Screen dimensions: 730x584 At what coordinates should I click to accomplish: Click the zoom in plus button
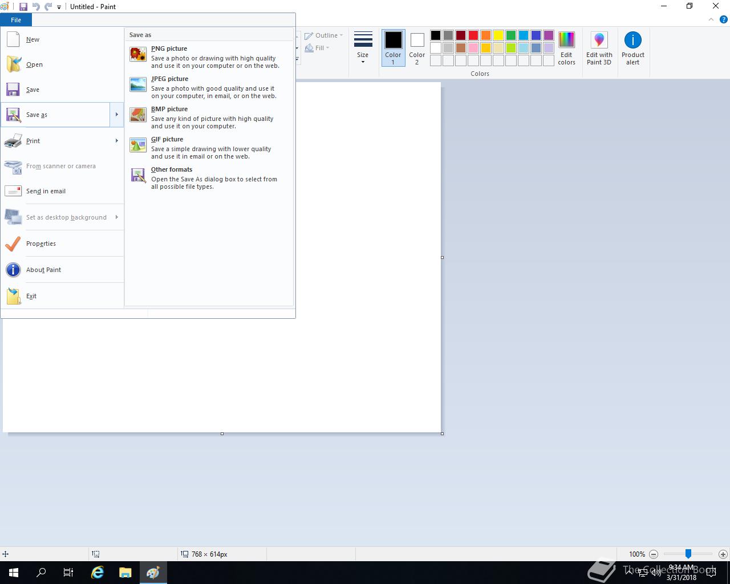(723, 554)
